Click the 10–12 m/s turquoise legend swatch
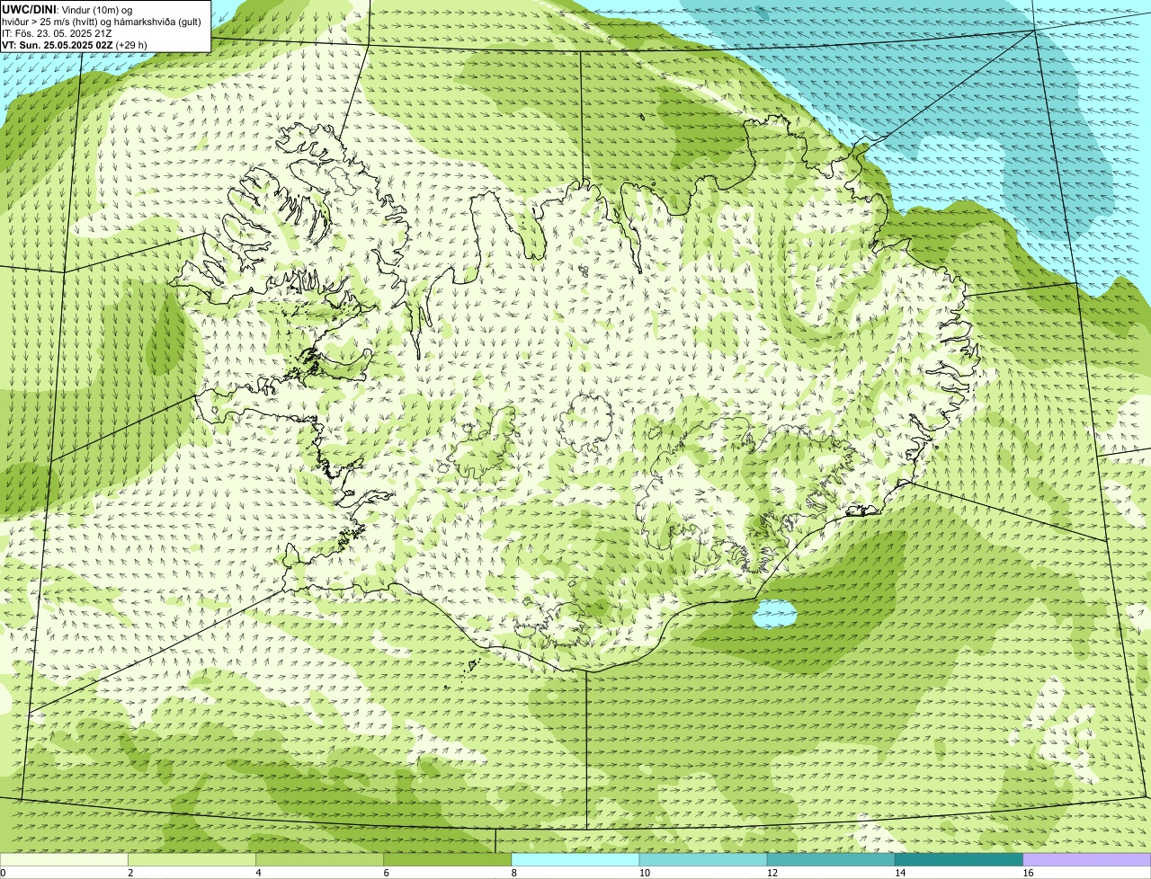1151x879 pixels. click(x=703, y=860)
